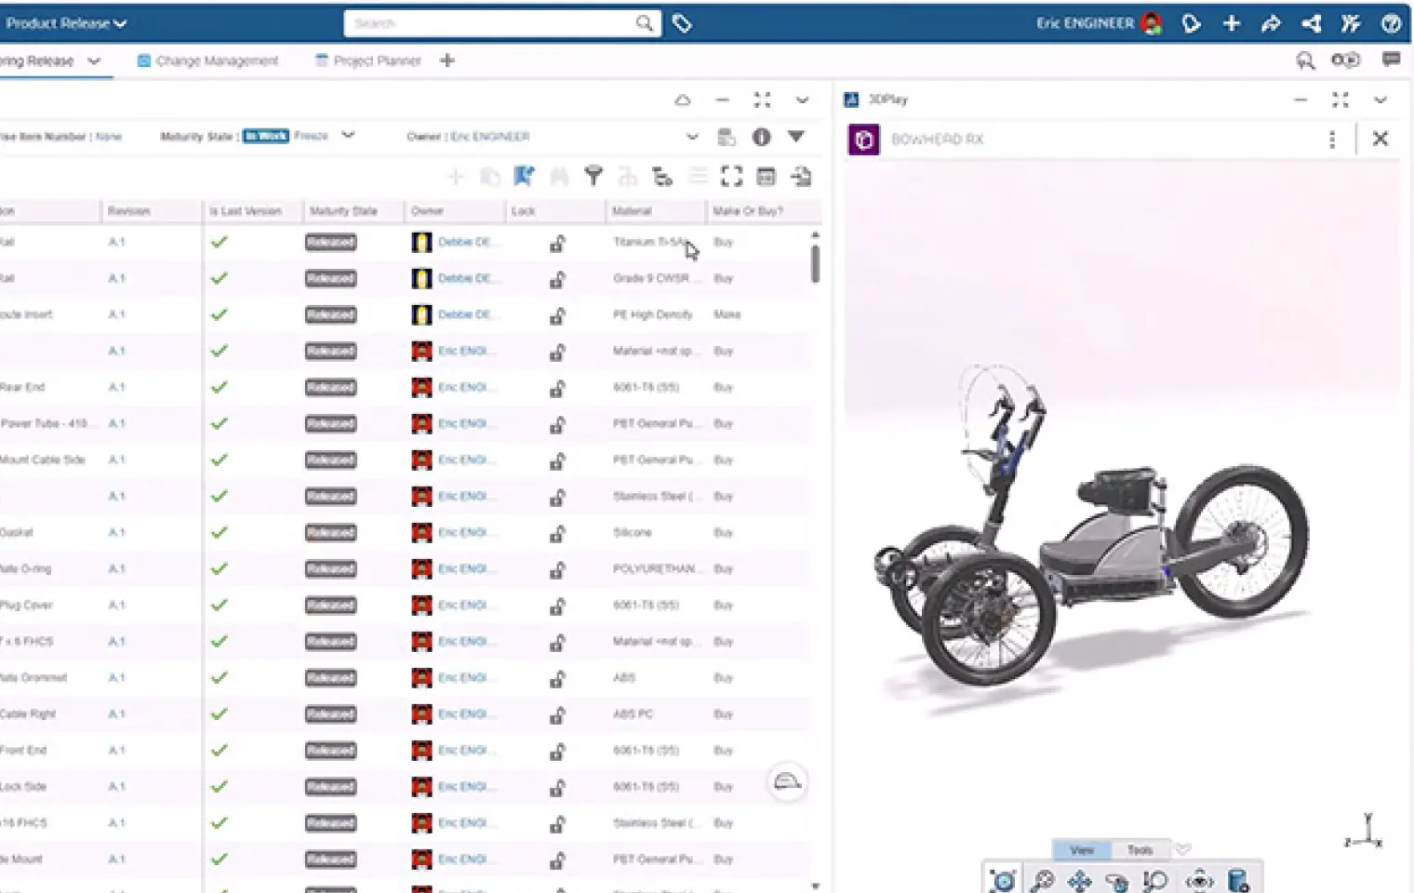Click the export icon at toolbar end
This screenshot has width=1414, height=893.
[801, 176]
